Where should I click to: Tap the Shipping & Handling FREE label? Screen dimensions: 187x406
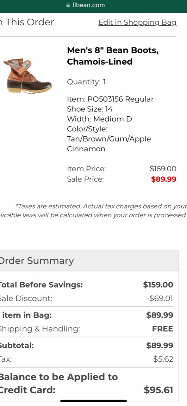[x=163, y=329]
